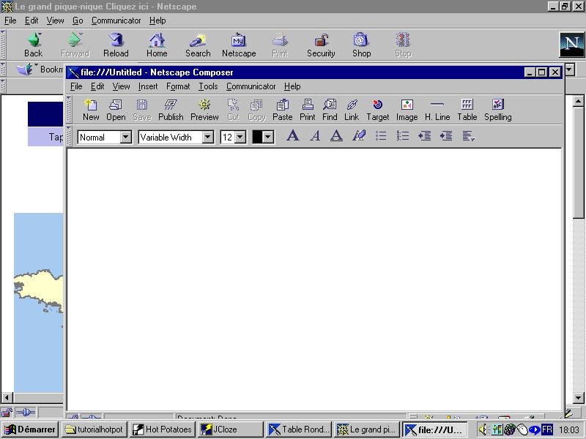Image resolution: width=586 pixels, height=439 pixels.
Task: Switch to Hot Potatoes in the taskbar
Action: pos(163,429)
